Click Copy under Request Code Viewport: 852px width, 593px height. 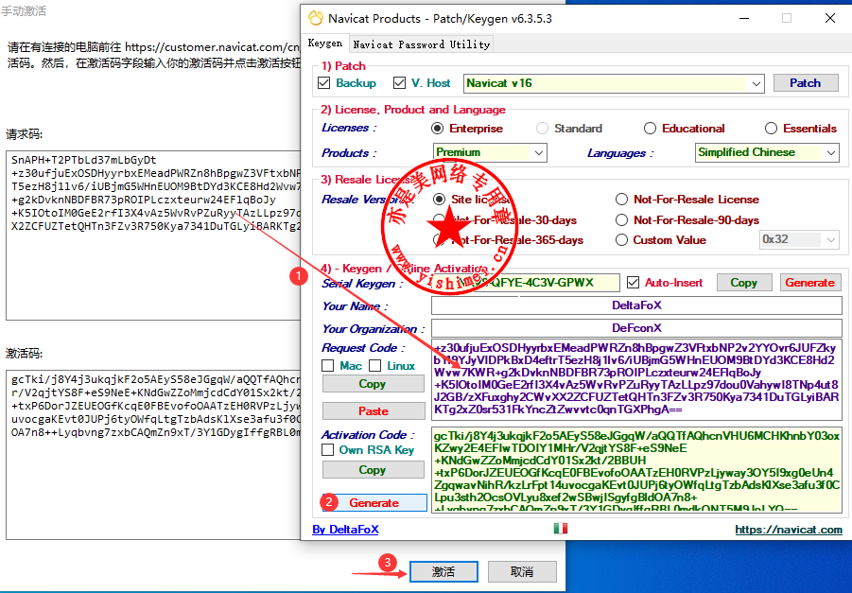(374, 384)
